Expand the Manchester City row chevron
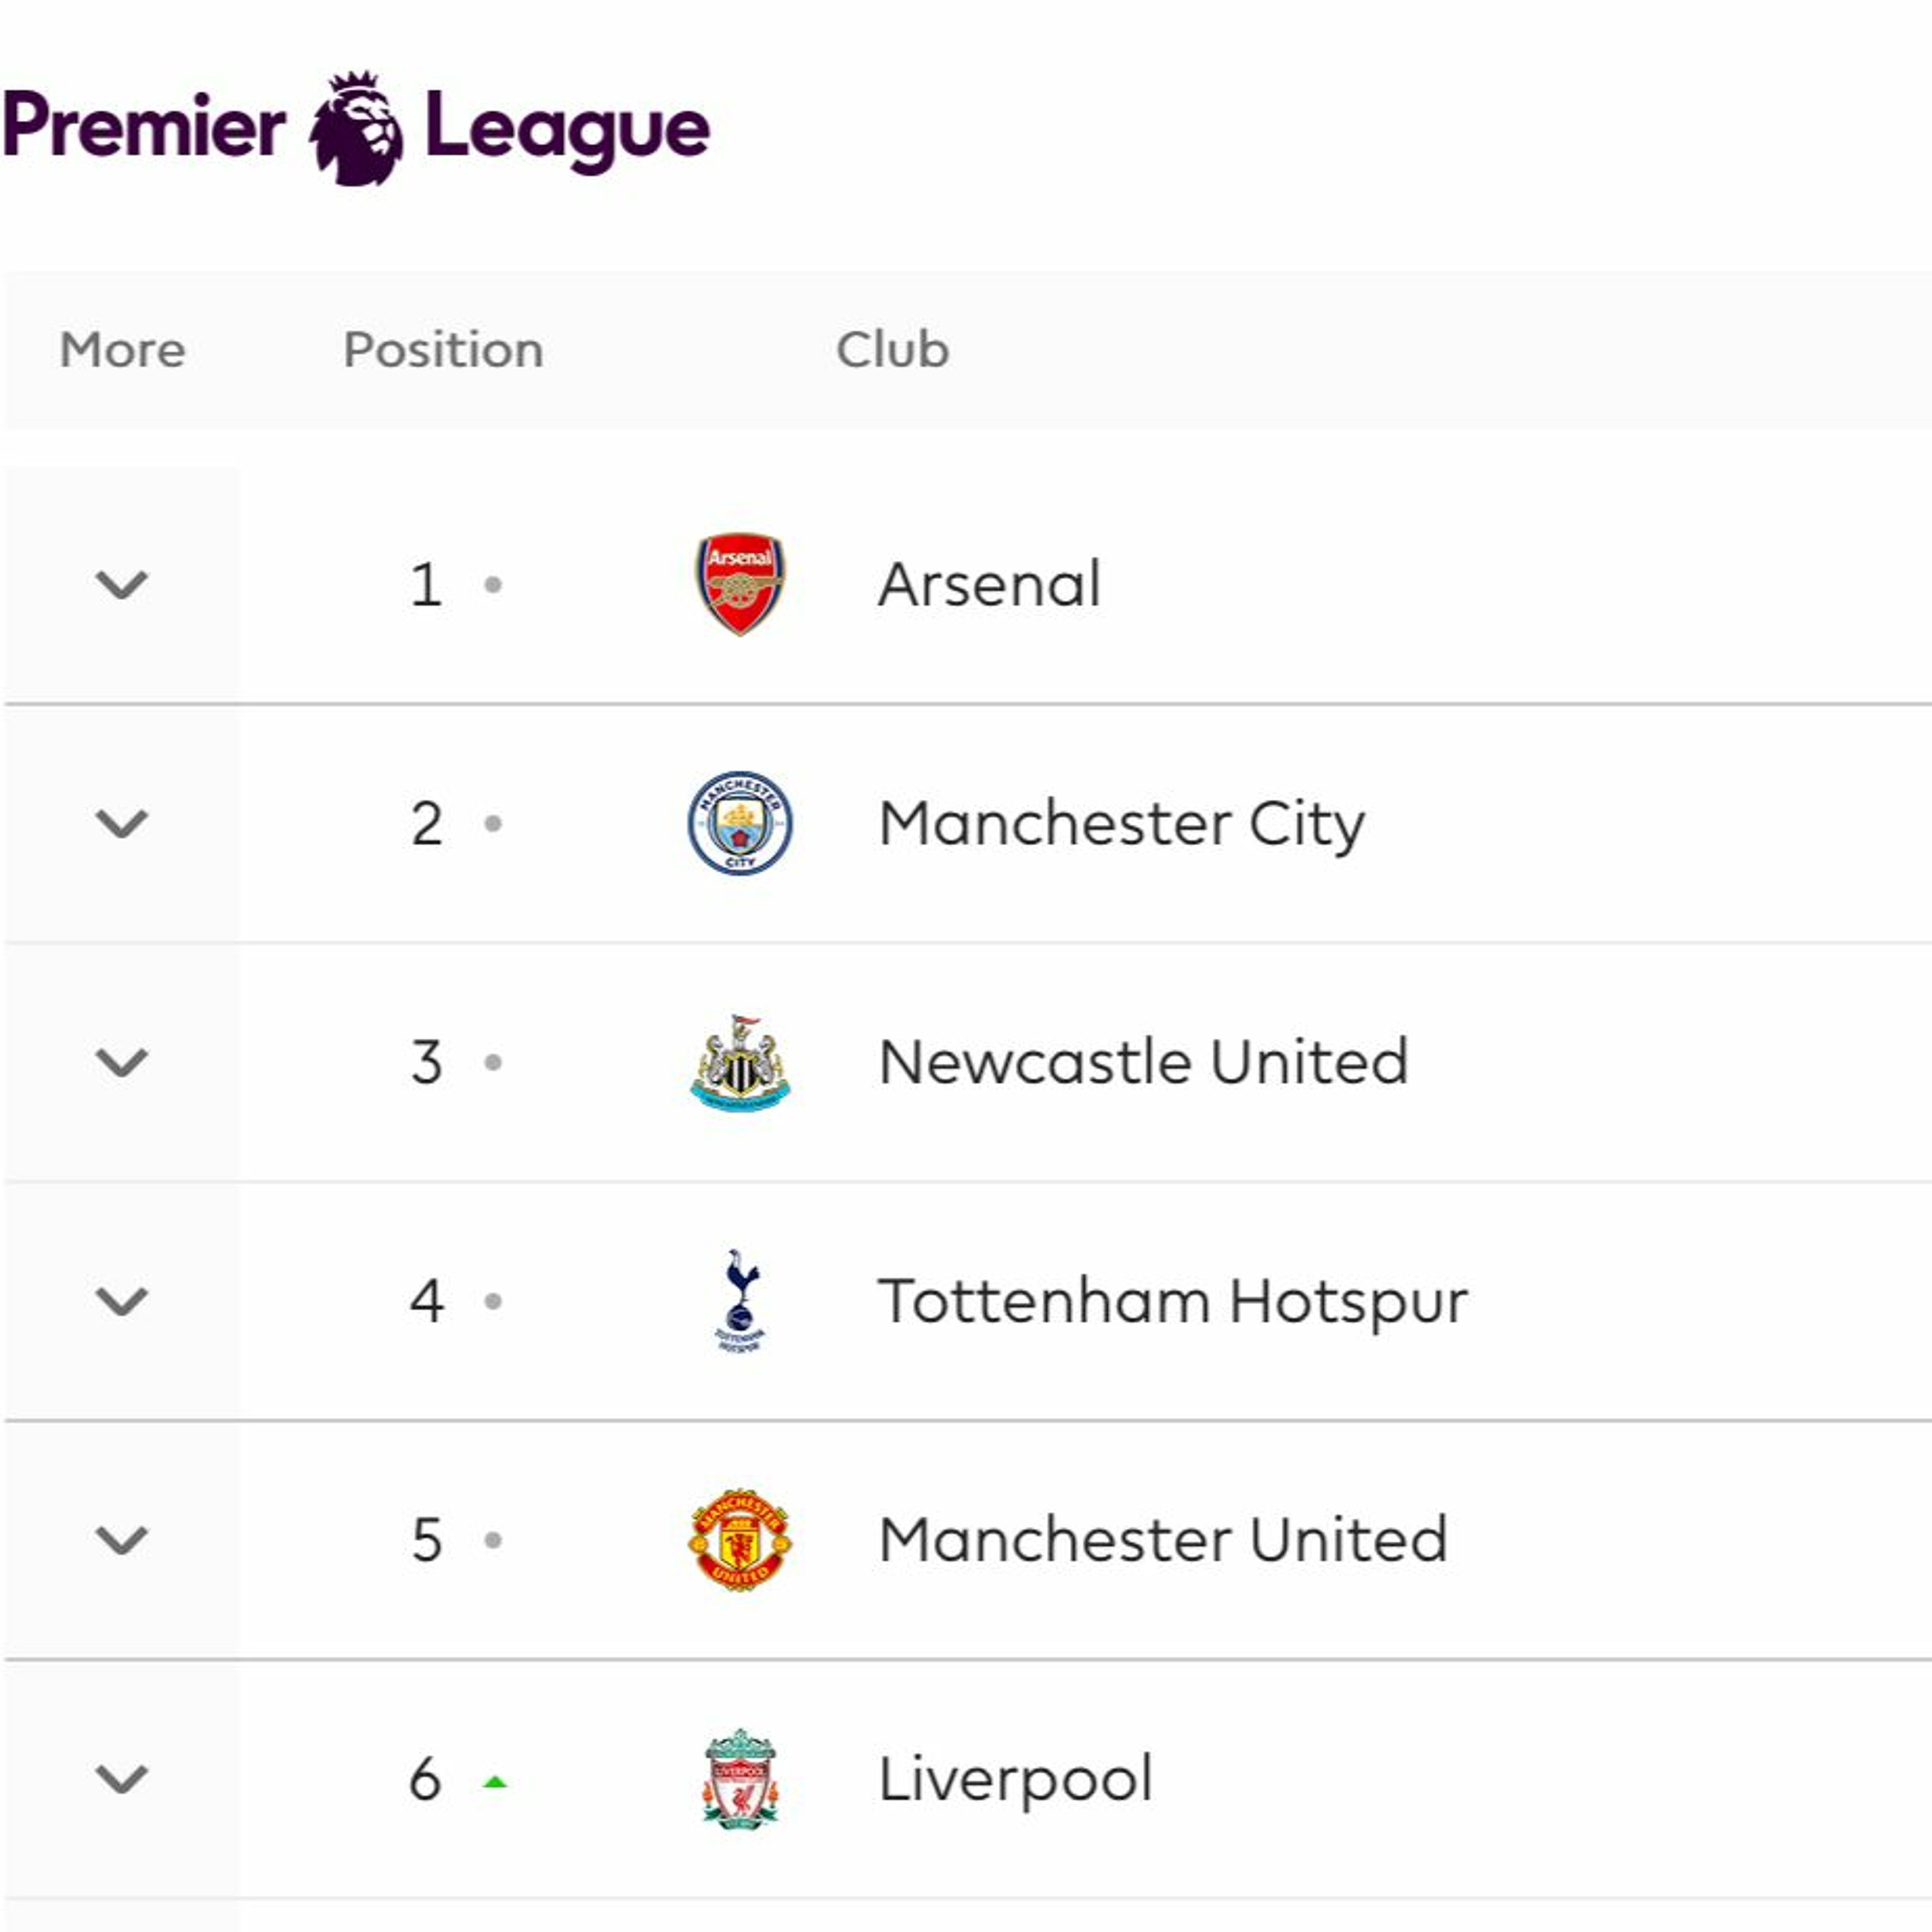1932x1932 pixels. 121,823
